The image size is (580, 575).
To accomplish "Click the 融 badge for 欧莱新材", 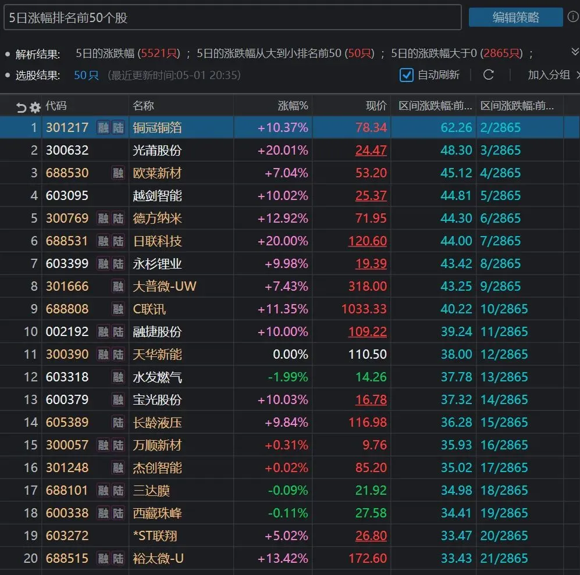I will click(118, 173).
